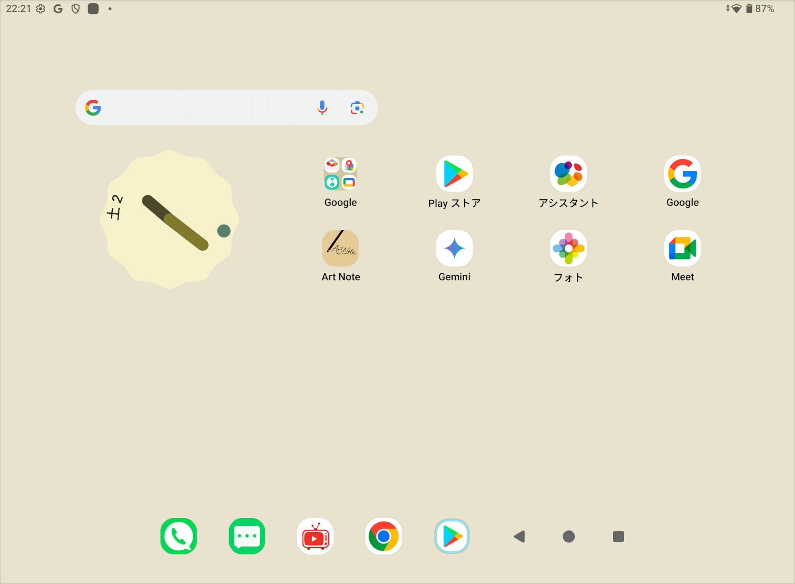Open the Google apps folder

point(340,174)
